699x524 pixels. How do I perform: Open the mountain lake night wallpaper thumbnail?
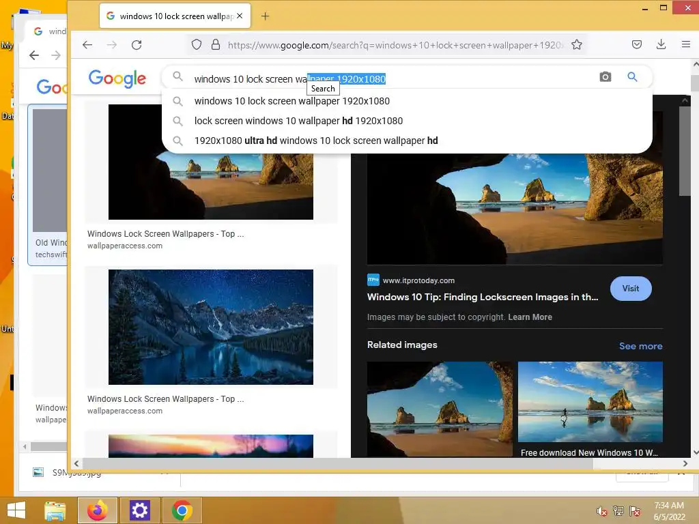(x=211, y=327)
